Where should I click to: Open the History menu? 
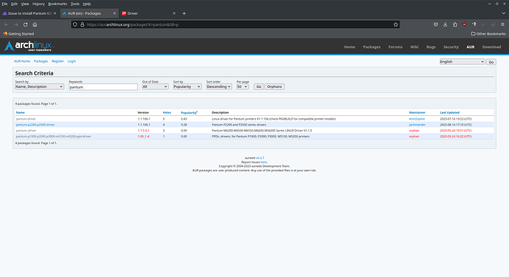click(38, 4)
